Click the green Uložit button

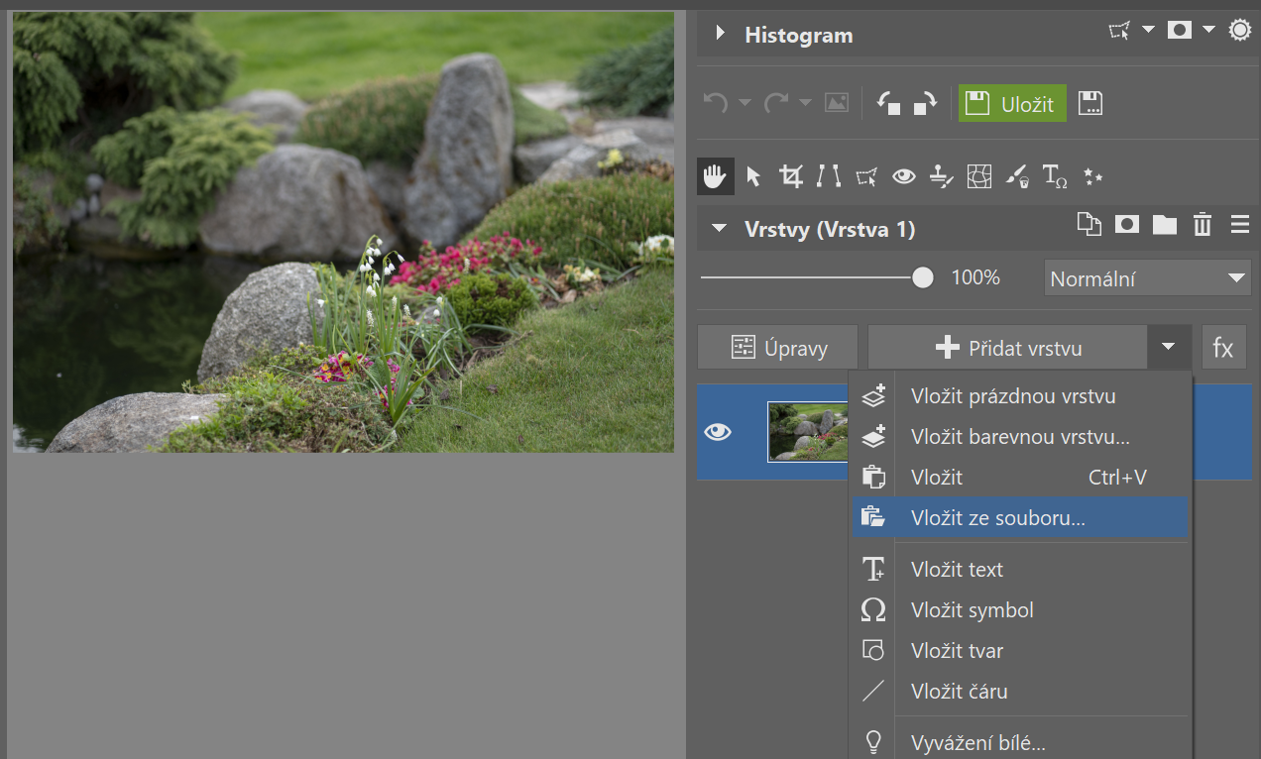1012,103
